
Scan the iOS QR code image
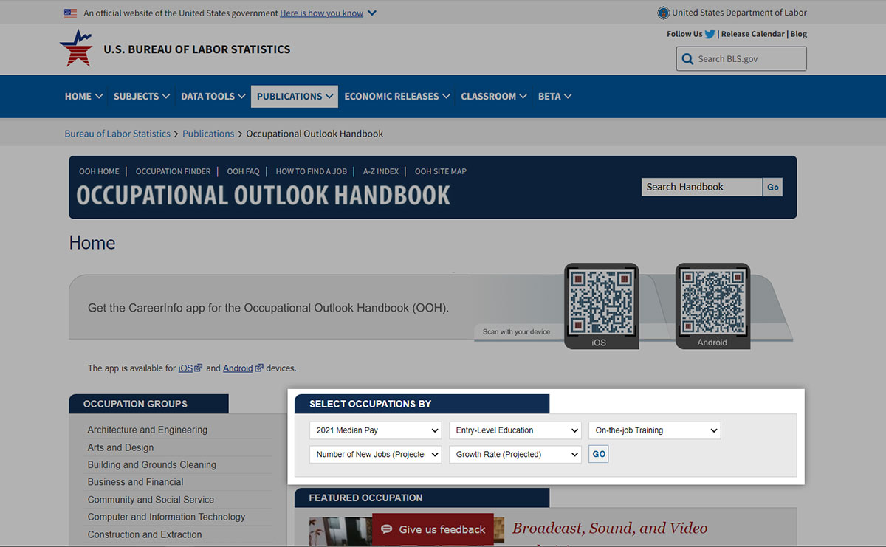point(601,301)
